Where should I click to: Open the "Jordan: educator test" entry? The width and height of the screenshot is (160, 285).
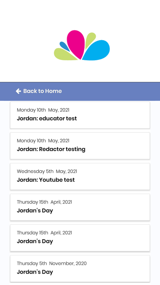coord(80,115)
